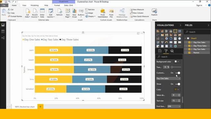The height and width of the screenshot is (119, 211).
Task: Uncheck the Day One Sales field
Action: click(x=189, y=42)
